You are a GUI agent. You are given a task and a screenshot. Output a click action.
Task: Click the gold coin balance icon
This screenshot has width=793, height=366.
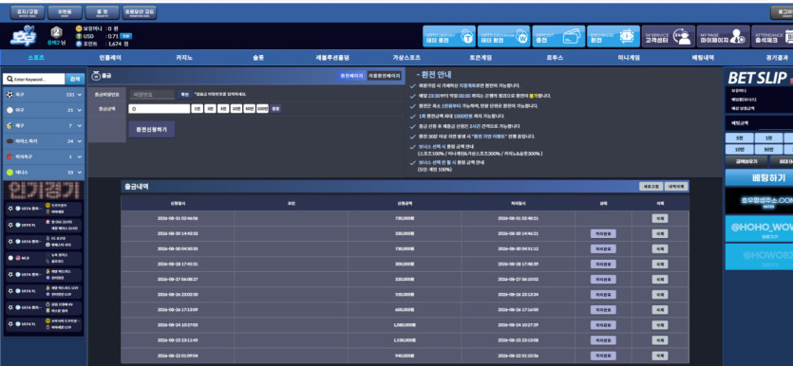[79, 28]
